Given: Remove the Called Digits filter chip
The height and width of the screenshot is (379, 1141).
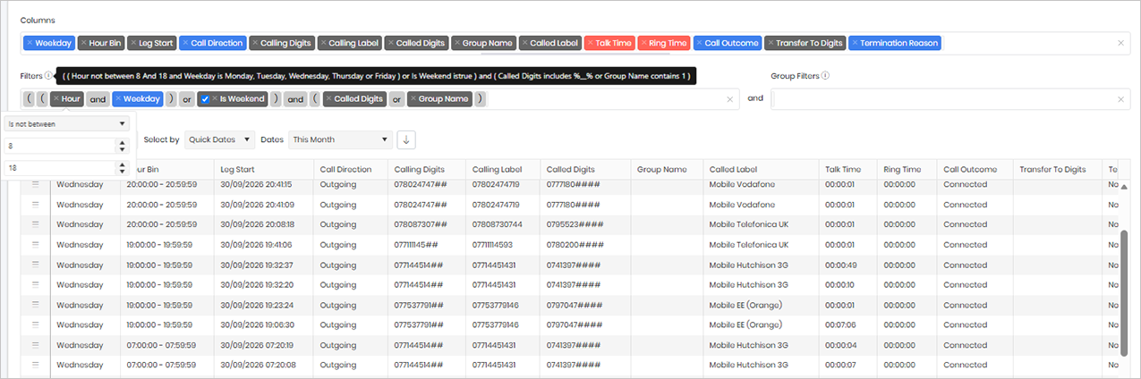Looking at the screenshot, I should (x=328, y=98).
